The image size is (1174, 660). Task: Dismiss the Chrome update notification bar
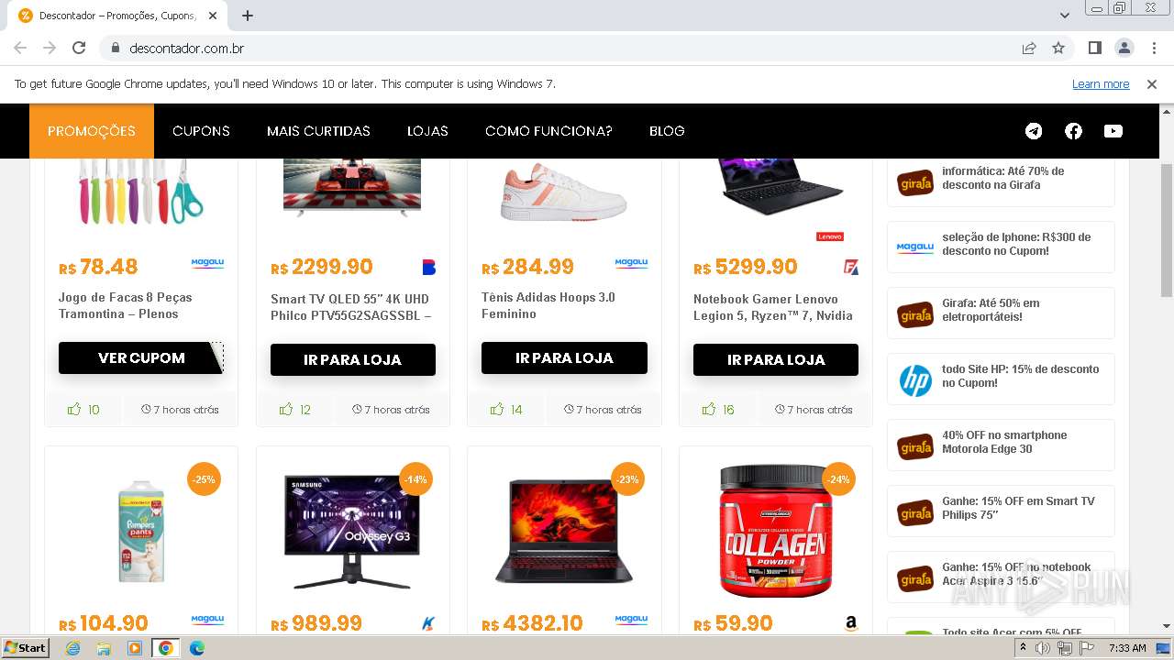pos(1152,83)
